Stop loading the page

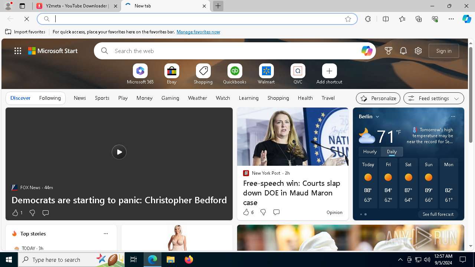[27, 19]
